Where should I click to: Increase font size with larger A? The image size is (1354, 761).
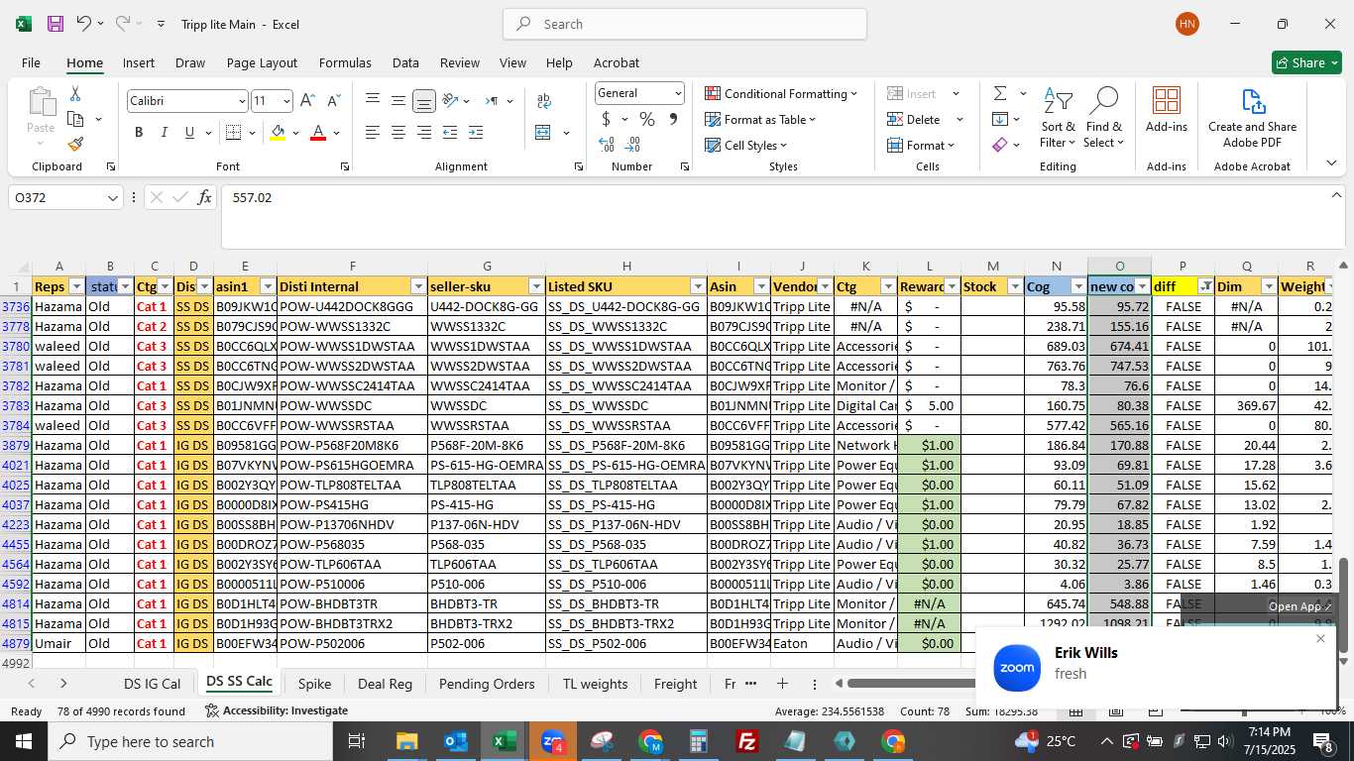307,101
